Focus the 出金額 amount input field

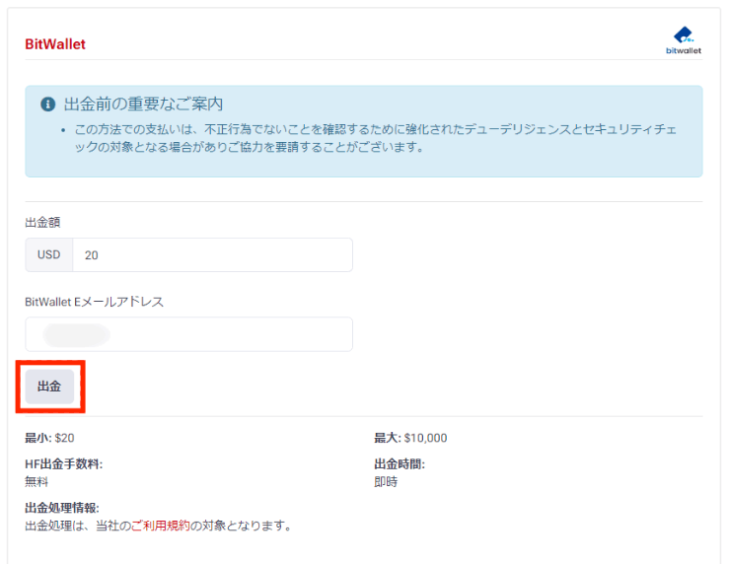click(212, 255)
